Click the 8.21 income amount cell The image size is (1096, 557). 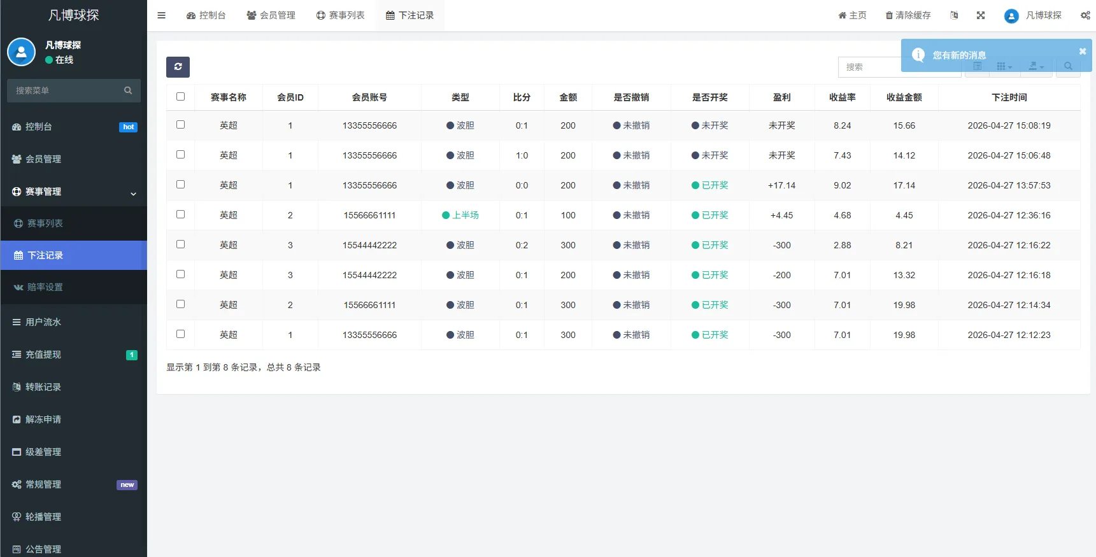tap(904, 245)
